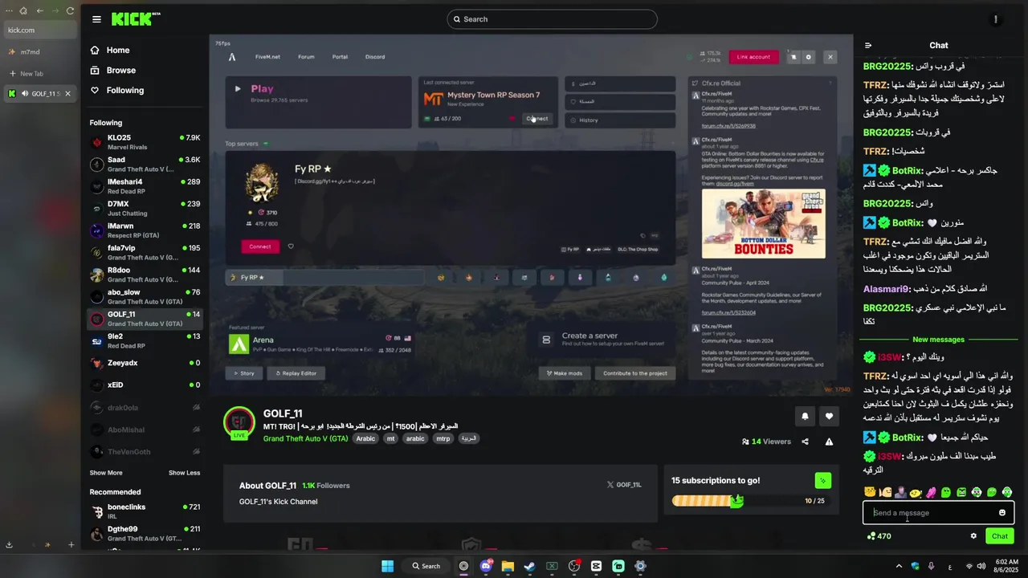This screenshot has width=1028, height=578.
Task: Open the Kick hamburger menu
Action: pyautogui.click(x=96, y=19)
